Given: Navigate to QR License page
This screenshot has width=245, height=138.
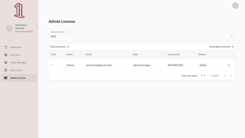Looking at the screenshot, I should coord(19,70).
